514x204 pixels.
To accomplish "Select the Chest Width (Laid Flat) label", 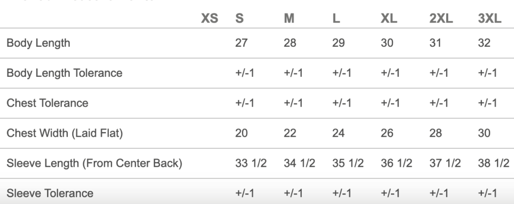I will point(65,133).
